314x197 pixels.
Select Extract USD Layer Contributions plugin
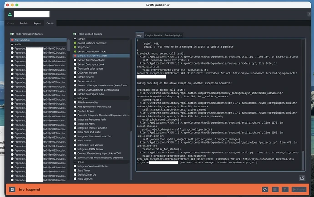tap(101, 86)
